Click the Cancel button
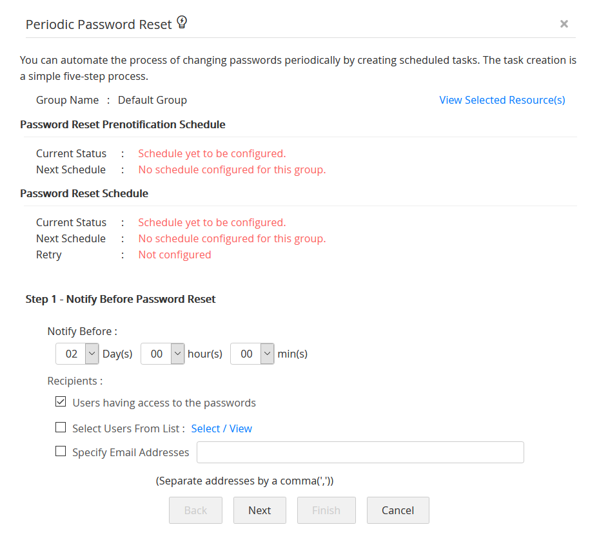This screenshot has width=599, height=547. 397,510
